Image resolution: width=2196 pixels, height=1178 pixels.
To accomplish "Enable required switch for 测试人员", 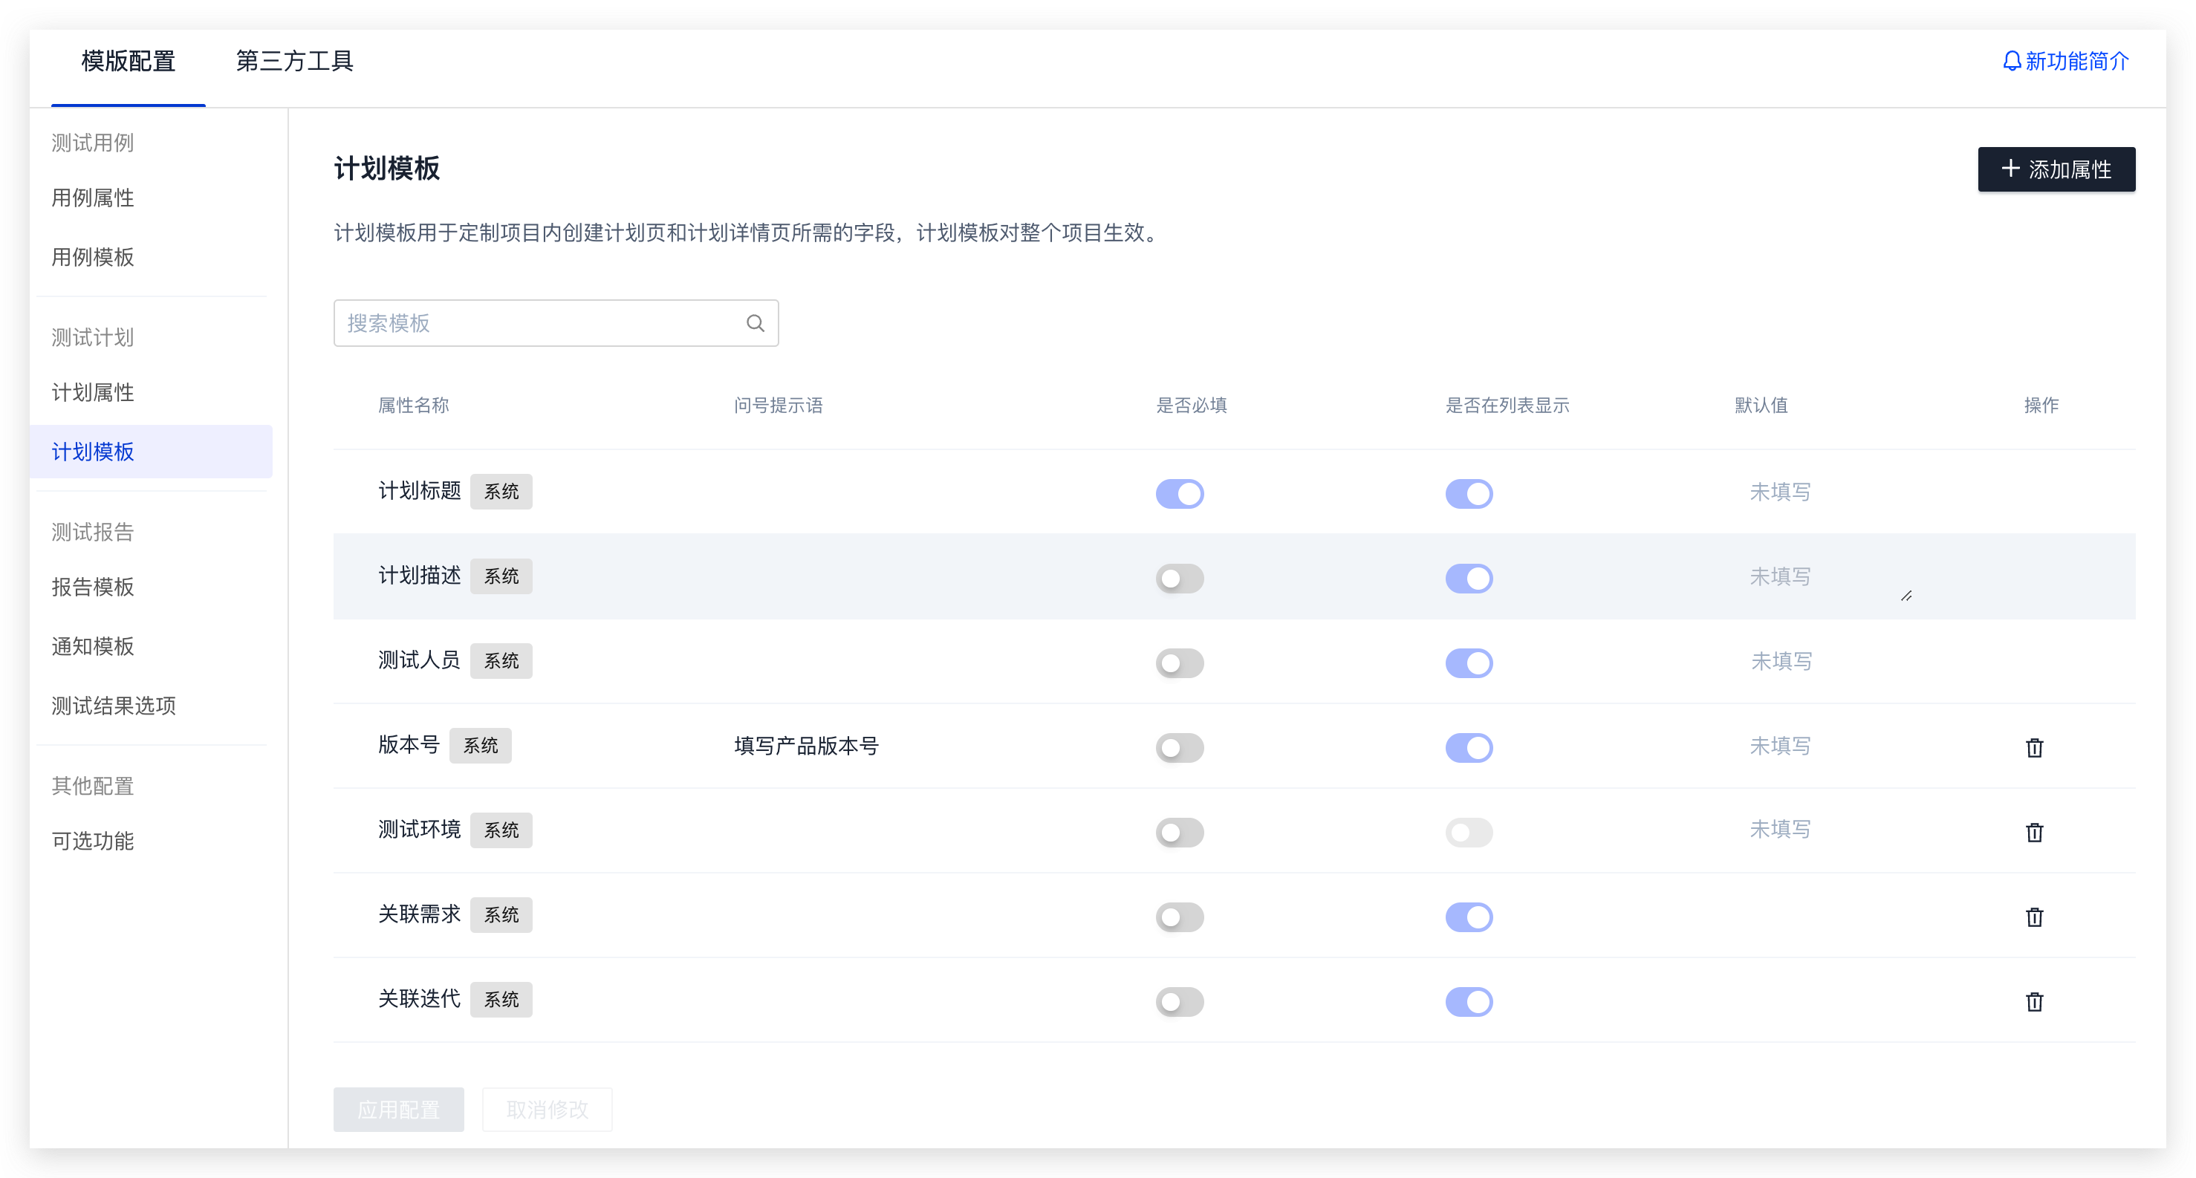I will click(1180, 663).
